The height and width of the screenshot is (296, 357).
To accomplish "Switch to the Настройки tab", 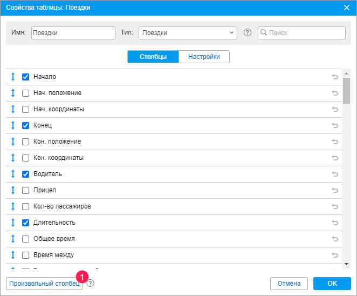I will (204, 57).
